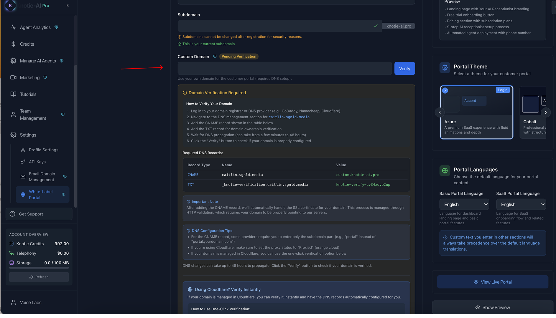
Task: Click the Azure theme selected checkmark
Action: 445,91
